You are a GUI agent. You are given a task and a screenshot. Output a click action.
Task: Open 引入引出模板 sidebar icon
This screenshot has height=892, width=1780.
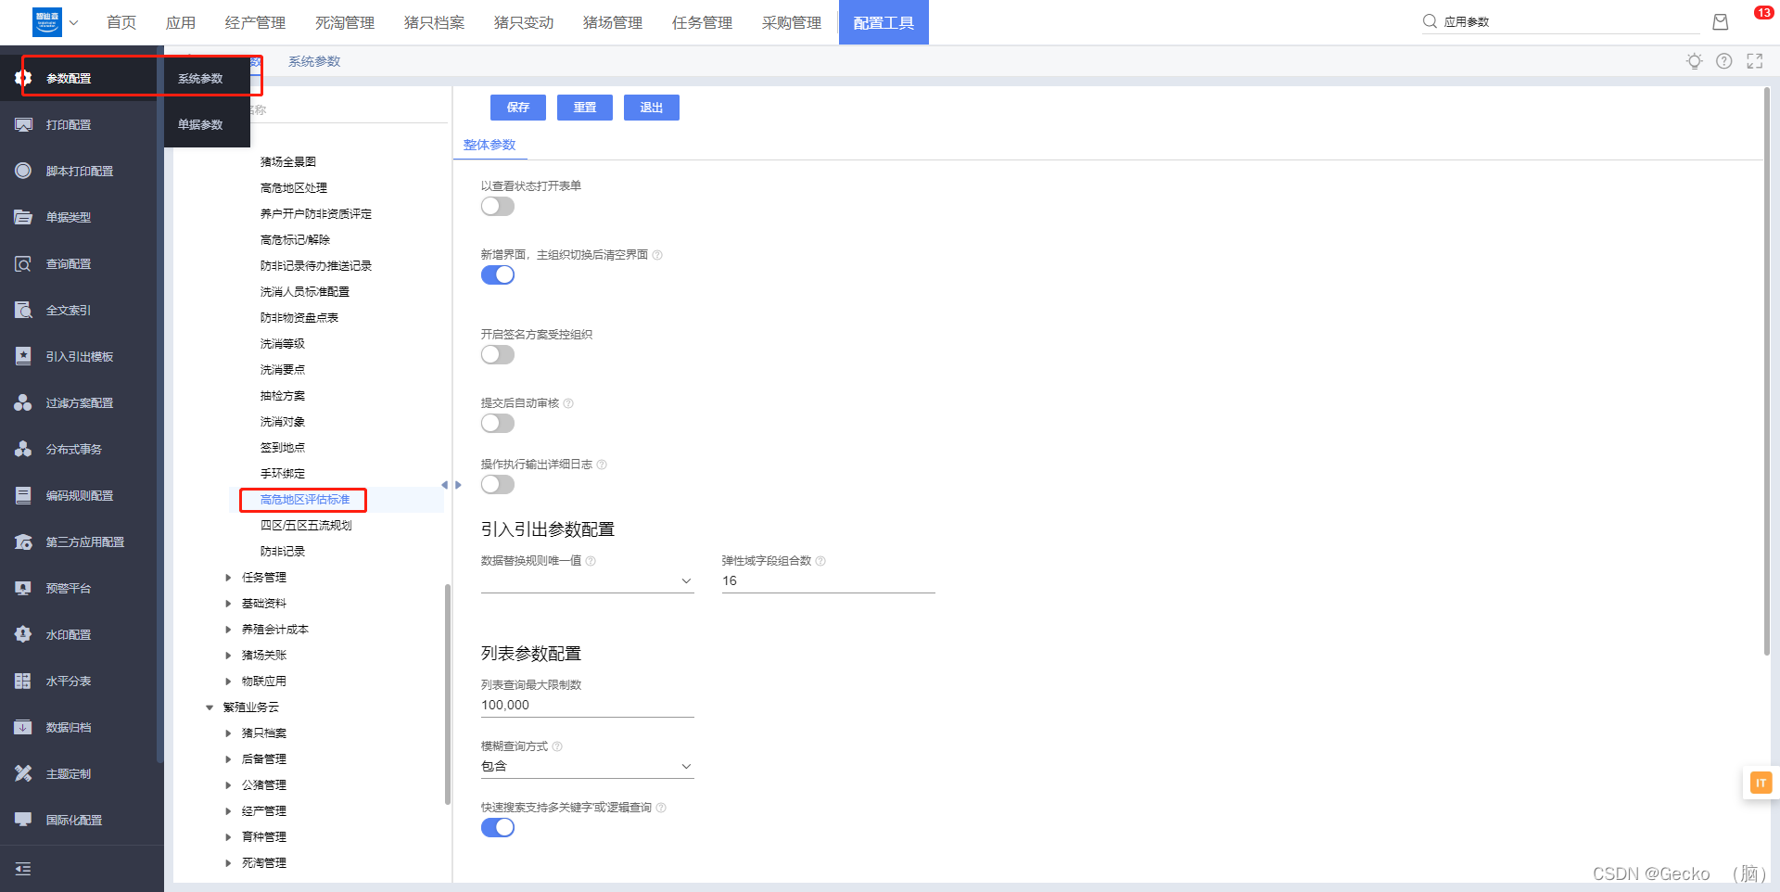[23, 356]
